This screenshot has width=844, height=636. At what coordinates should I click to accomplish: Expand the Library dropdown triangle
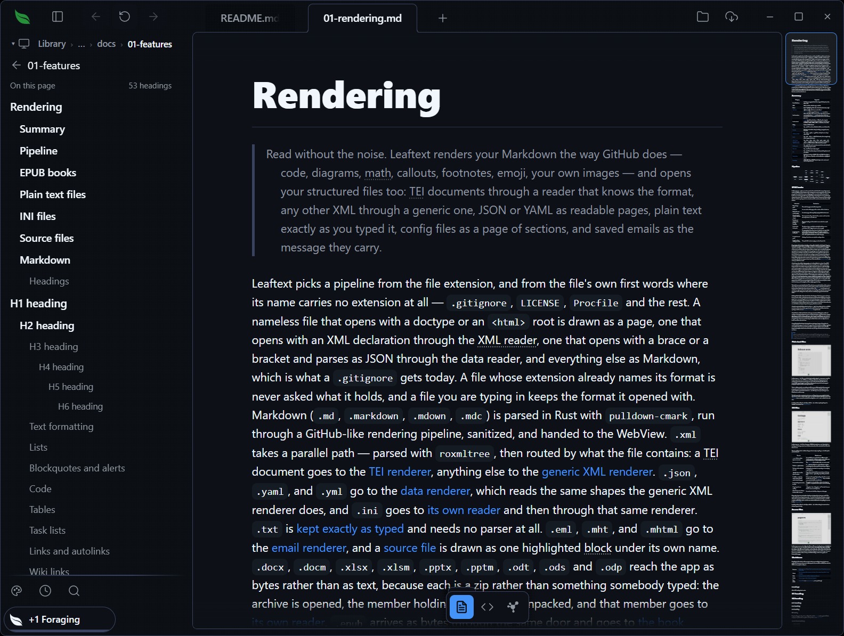[13, 44]
